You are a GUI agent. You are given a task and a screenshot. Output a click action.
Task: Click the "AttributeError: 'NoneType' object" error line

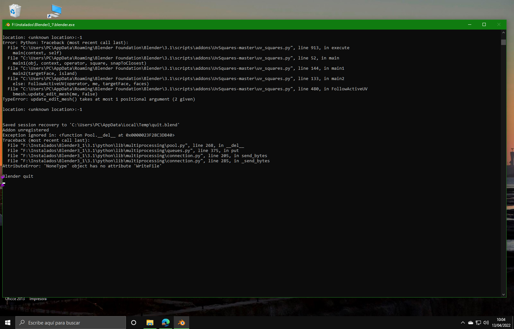click(82, 166)
